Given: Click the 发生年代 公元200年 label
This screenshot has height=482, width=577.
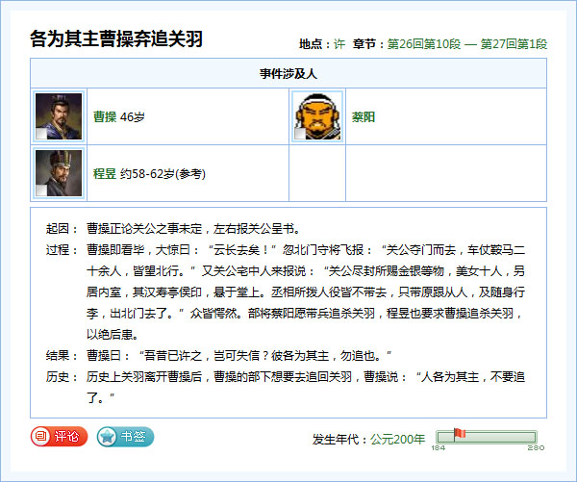Looking at the screenshot, I should tap(368, 439).
